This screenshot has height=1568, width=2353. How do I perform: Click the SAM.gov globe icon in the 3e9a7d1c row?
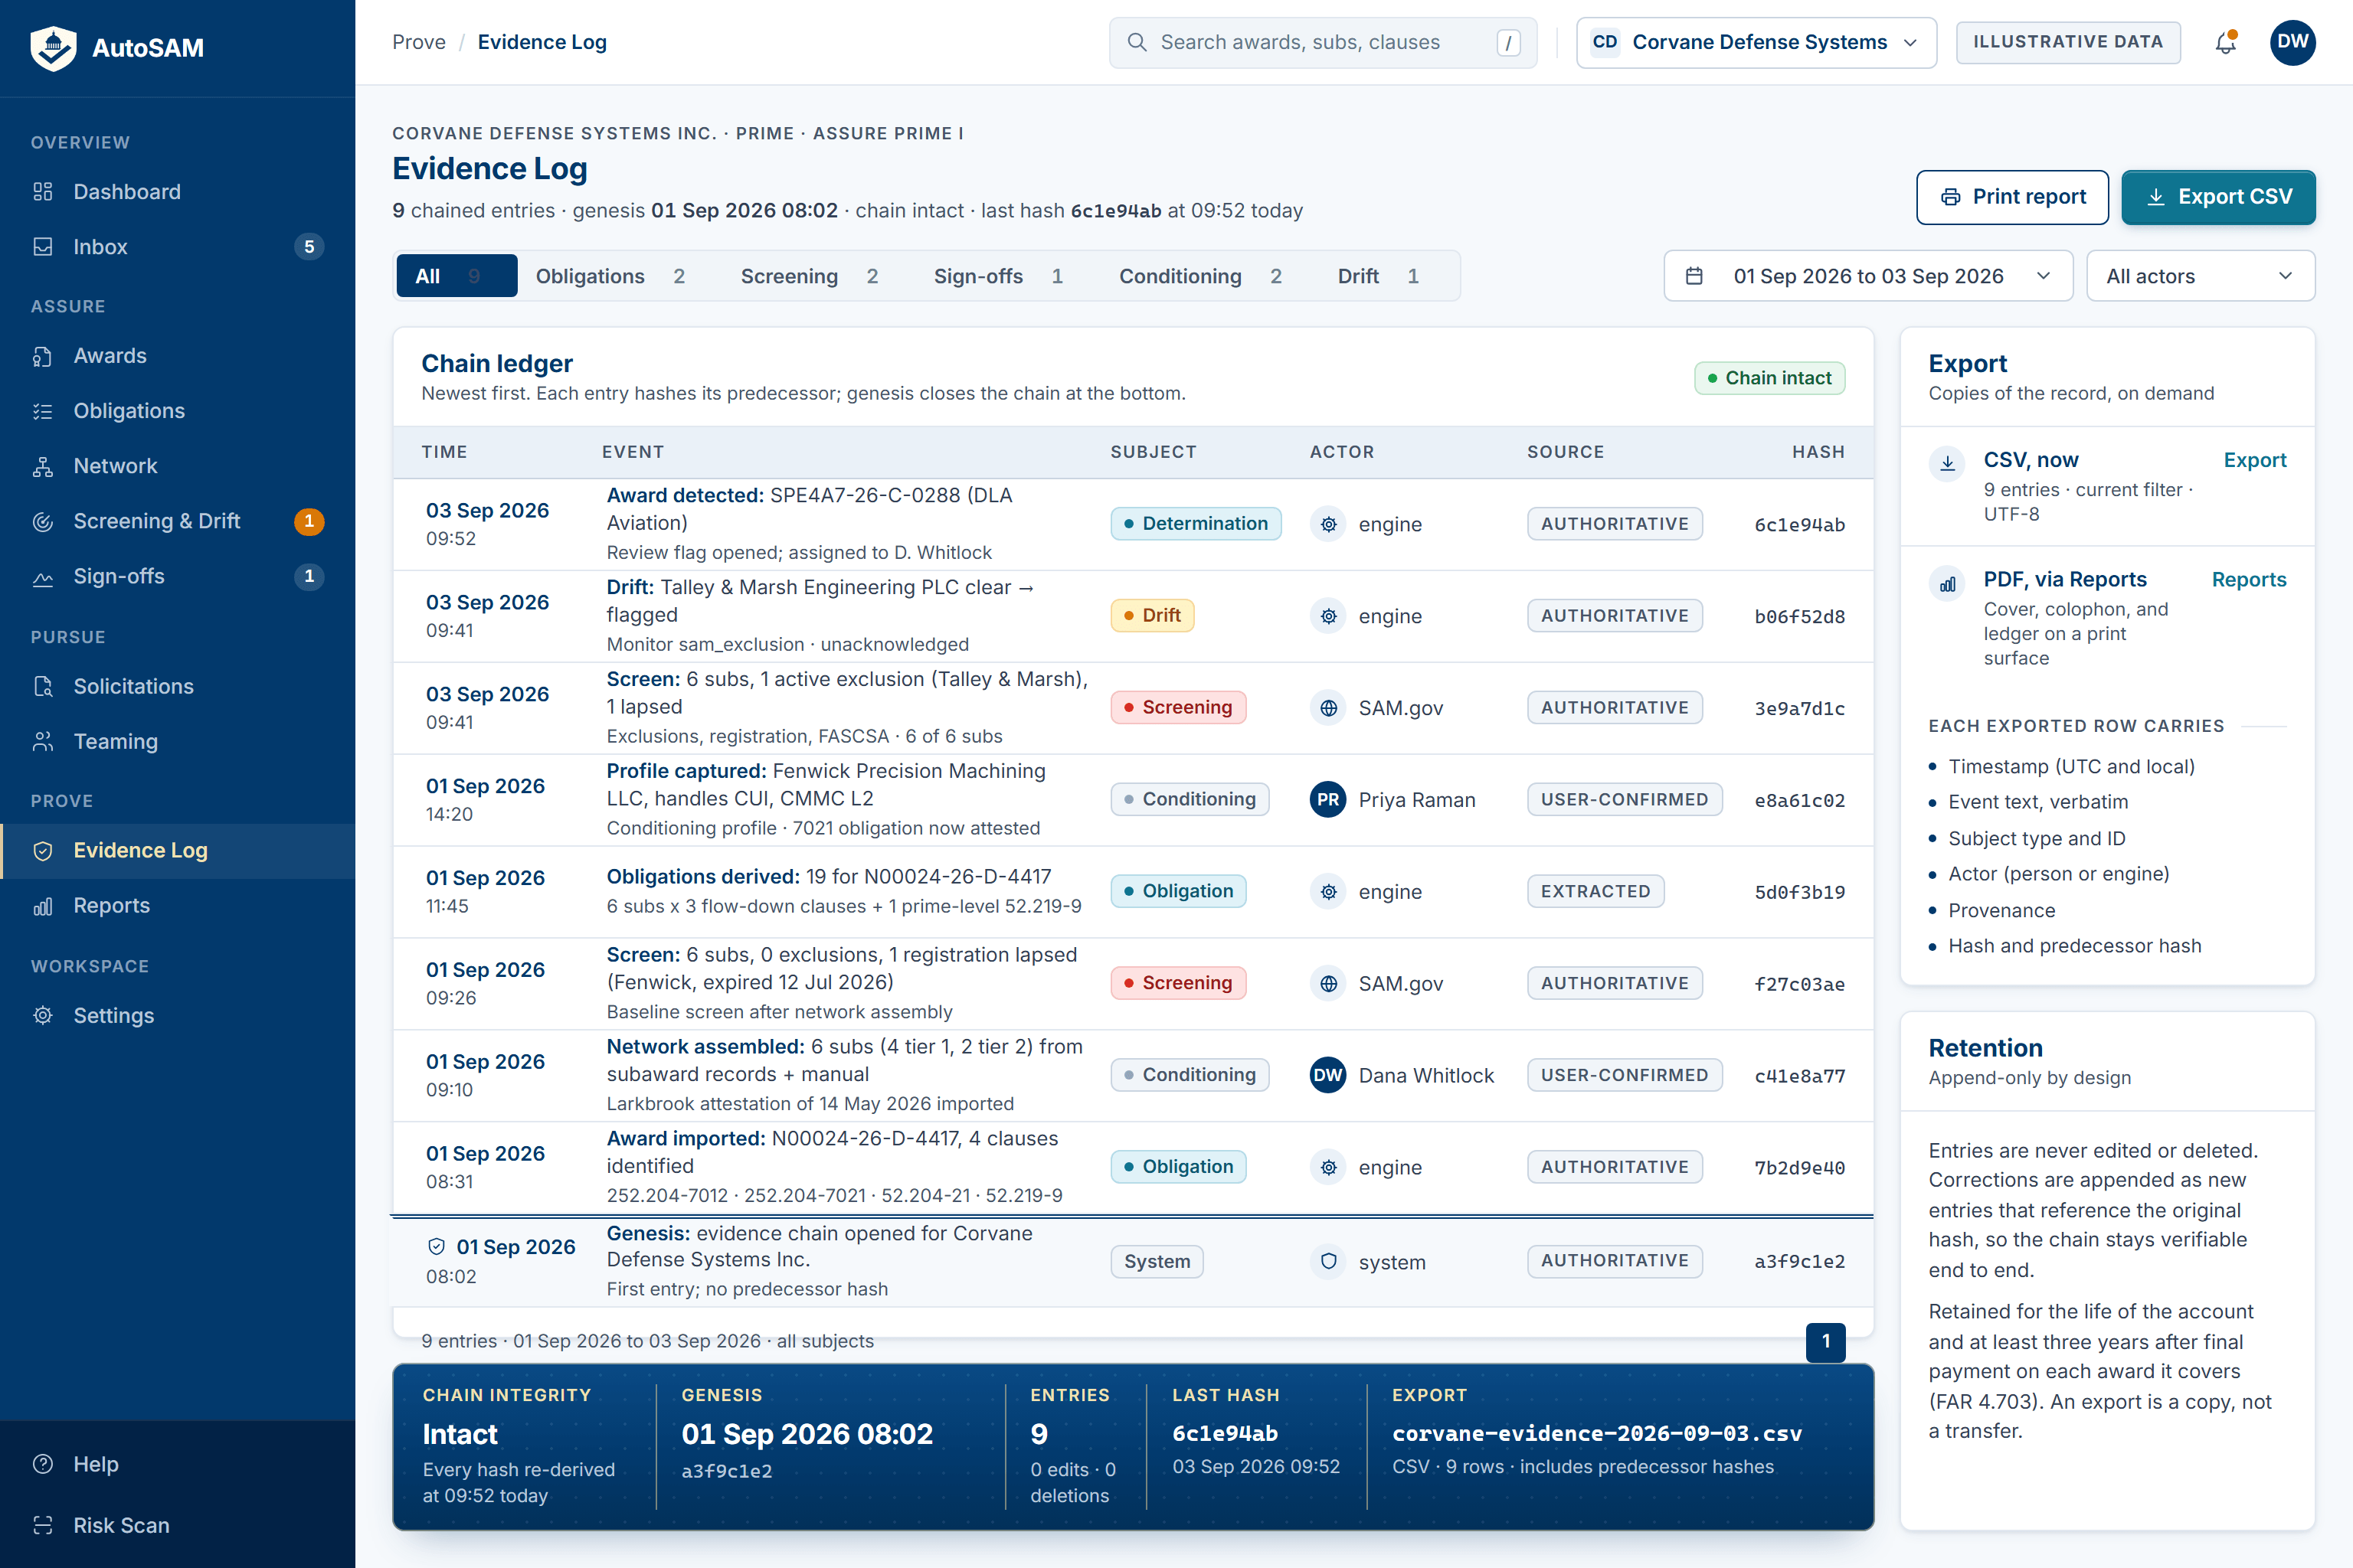coord(1327,708)
